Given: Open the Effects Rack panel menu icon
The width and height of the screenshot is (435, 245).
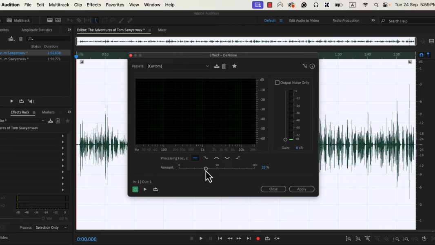Looking at the screenshot, I should click(34, 112).
